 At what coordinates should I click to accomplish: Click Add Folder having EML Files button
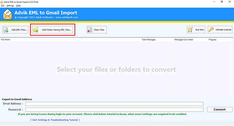click(x=52, y=30)
